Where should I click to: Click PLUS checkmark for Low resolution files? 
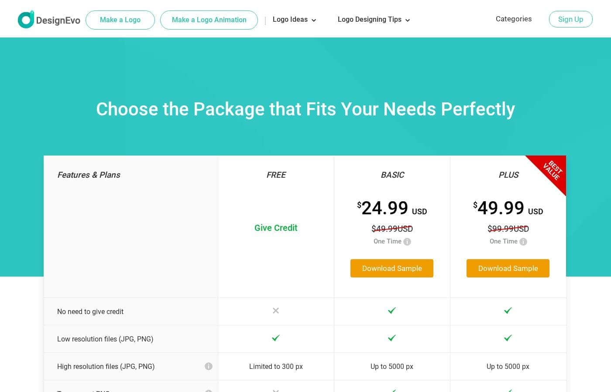(508, 338)
